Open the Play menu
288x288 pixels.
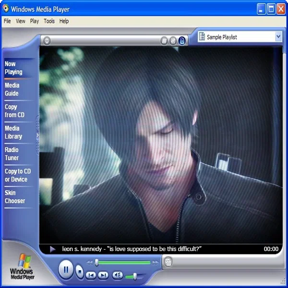[x=35, y=21]
